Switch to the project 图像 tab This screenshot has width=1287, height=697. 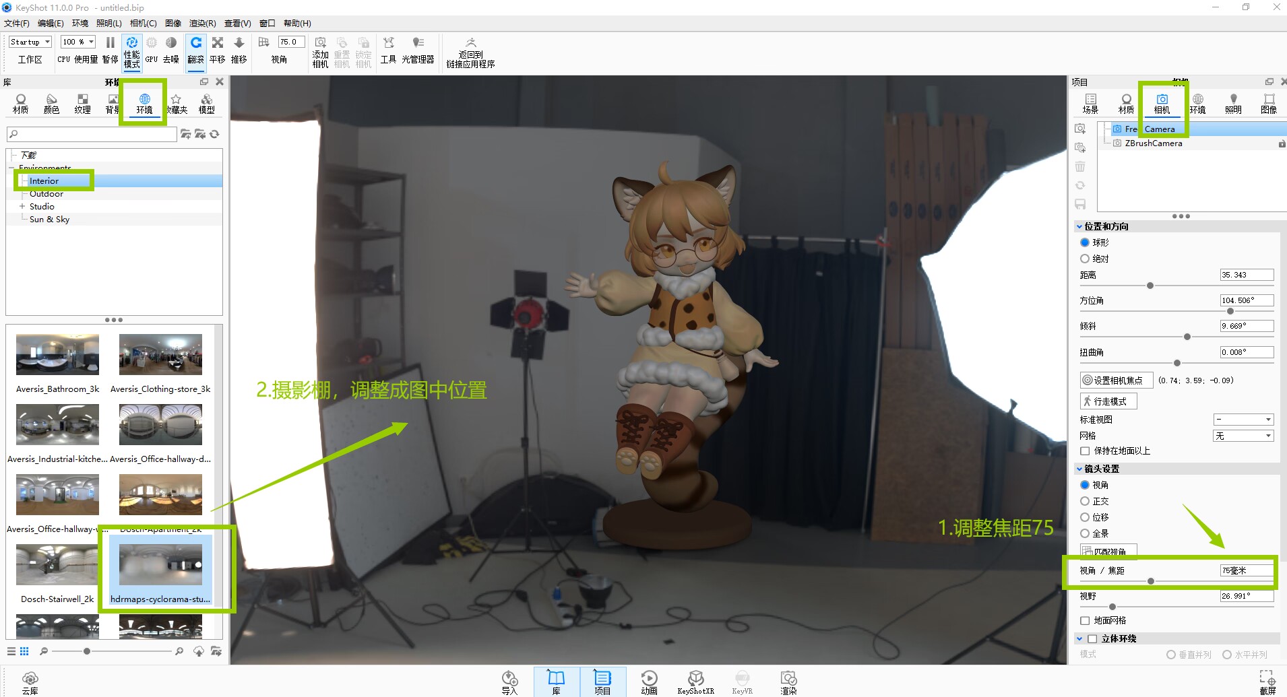click(1269, 104)
